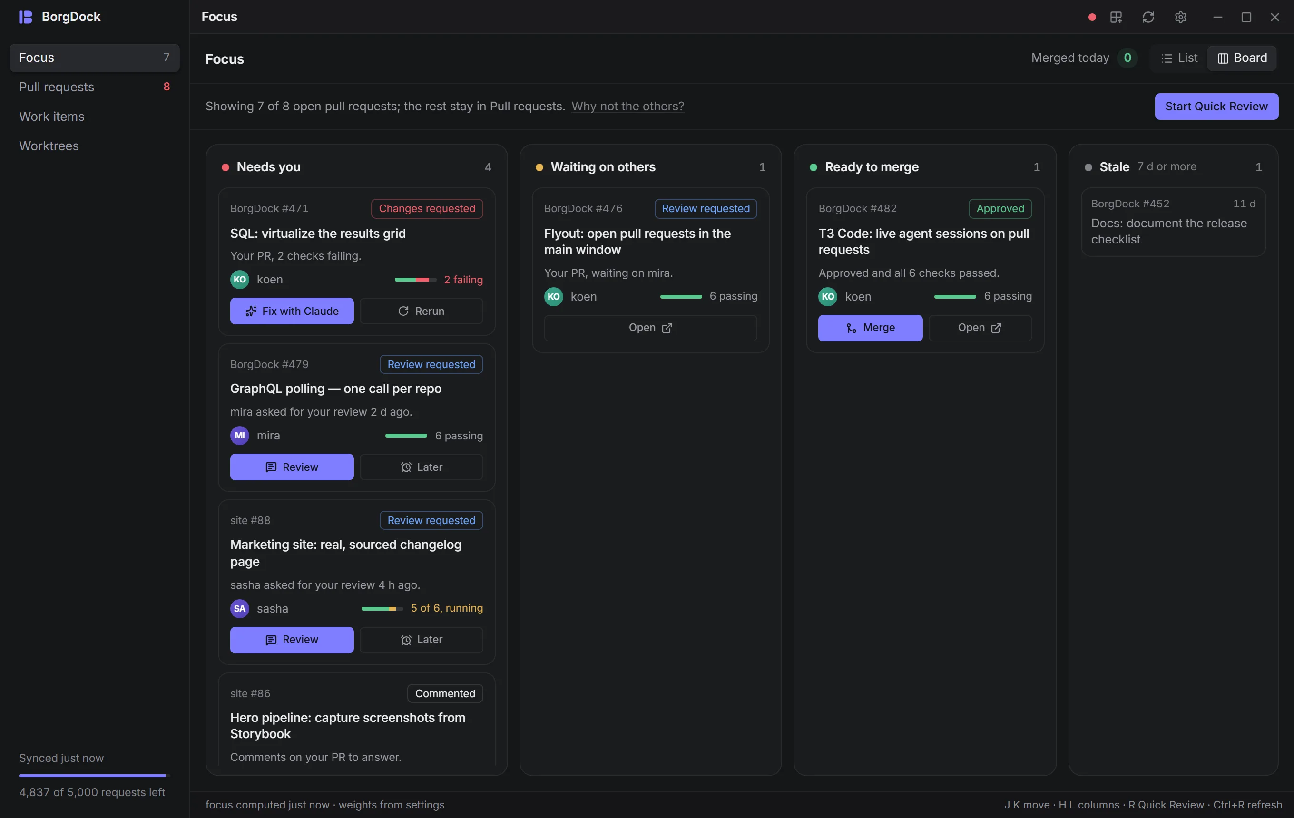The width and height of the screenshot is (1294, 818).
Task: Click the refresh sync icon in title bar
Action: point(1148,17)
